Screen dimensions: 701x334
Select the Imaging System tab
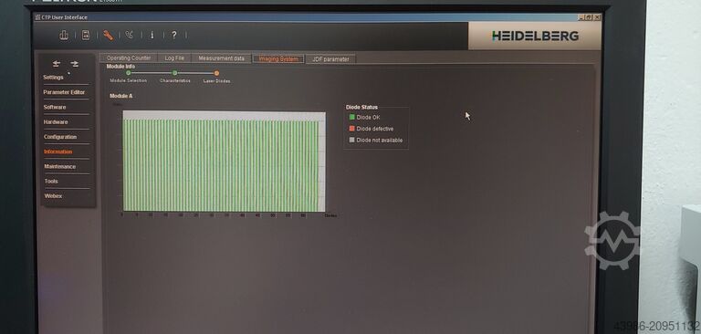(278, 59)
